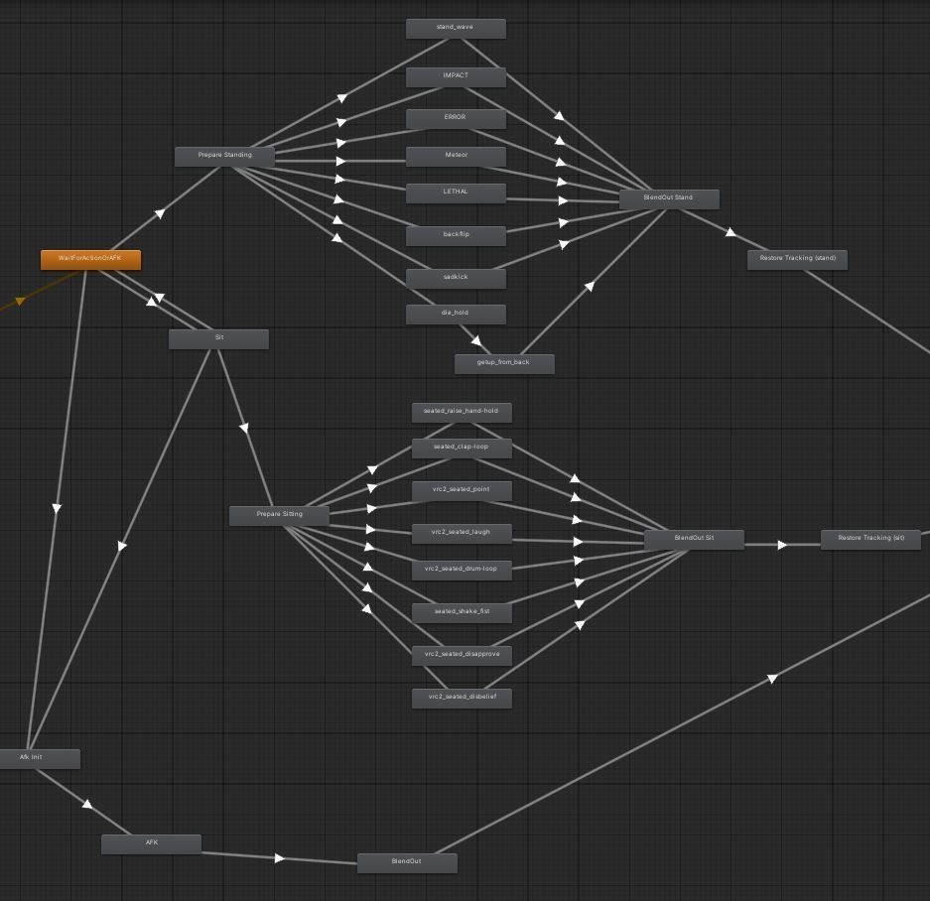Select the sadkick state node
The image size is (930, 901).
[456, 277]
